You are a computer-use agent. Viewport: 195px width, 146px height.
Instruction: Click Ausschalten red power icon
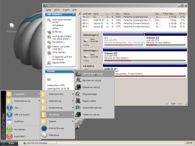9,136
